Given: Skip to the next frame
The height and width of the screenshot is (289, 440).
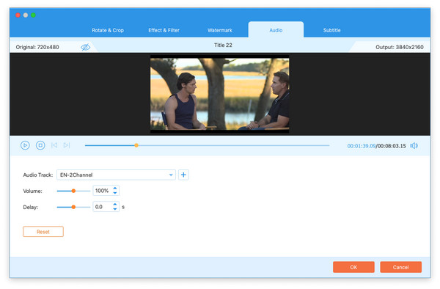Looking at the screenshot, I should point(67,145).
